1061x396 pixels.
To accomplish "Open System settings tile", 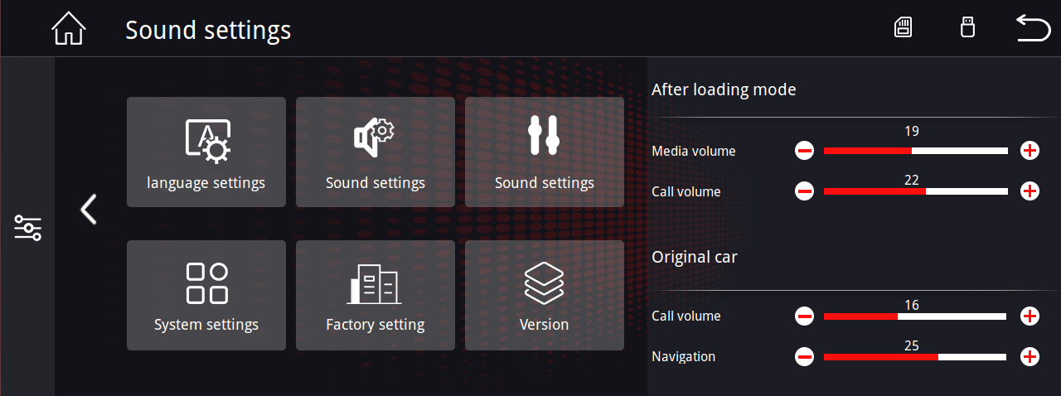I will tap(206, 295).
